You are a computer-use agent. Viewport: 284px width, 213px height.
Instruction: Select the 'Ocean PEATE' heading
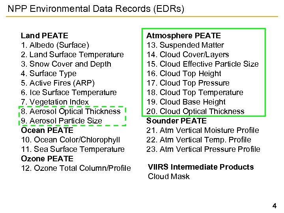pos(47,130)
